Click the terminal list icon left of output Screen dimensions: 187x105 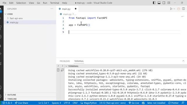coord(58,70)
